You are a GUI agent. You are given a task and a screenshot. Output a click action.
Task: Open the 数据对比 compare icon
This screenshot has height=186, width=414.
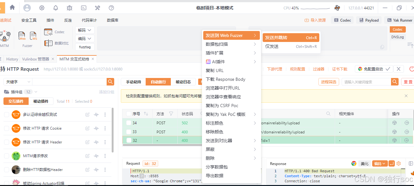pyautogui.click(x=48, y=43)
